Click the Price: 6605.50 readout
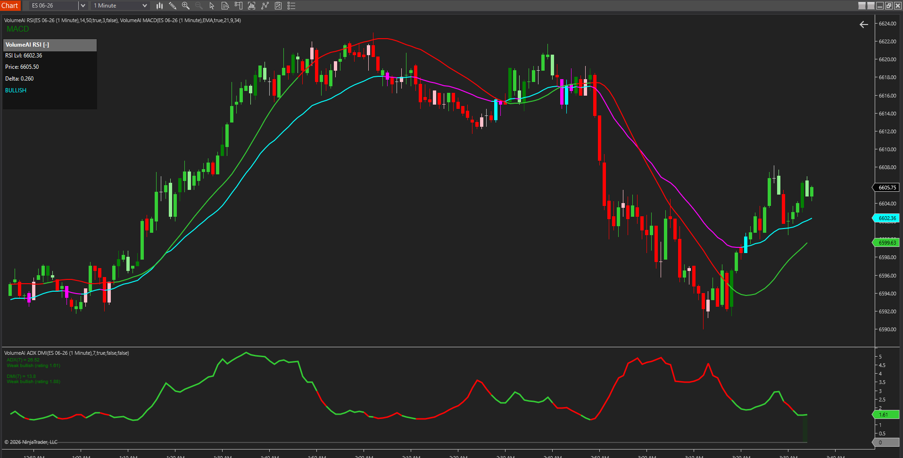903x458 pixels. point(22,67)
